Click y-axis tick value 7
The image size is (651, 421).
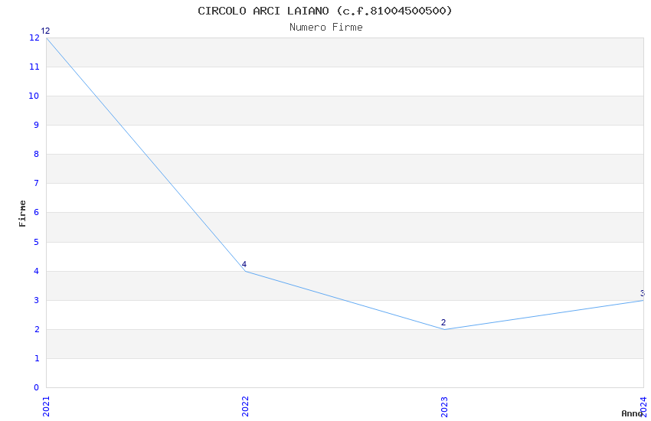pos(37,183)
